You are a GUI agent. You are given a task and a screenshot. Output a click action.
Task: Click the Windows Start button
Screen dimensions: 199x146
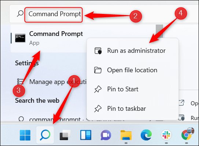click(x=25, y=135)
